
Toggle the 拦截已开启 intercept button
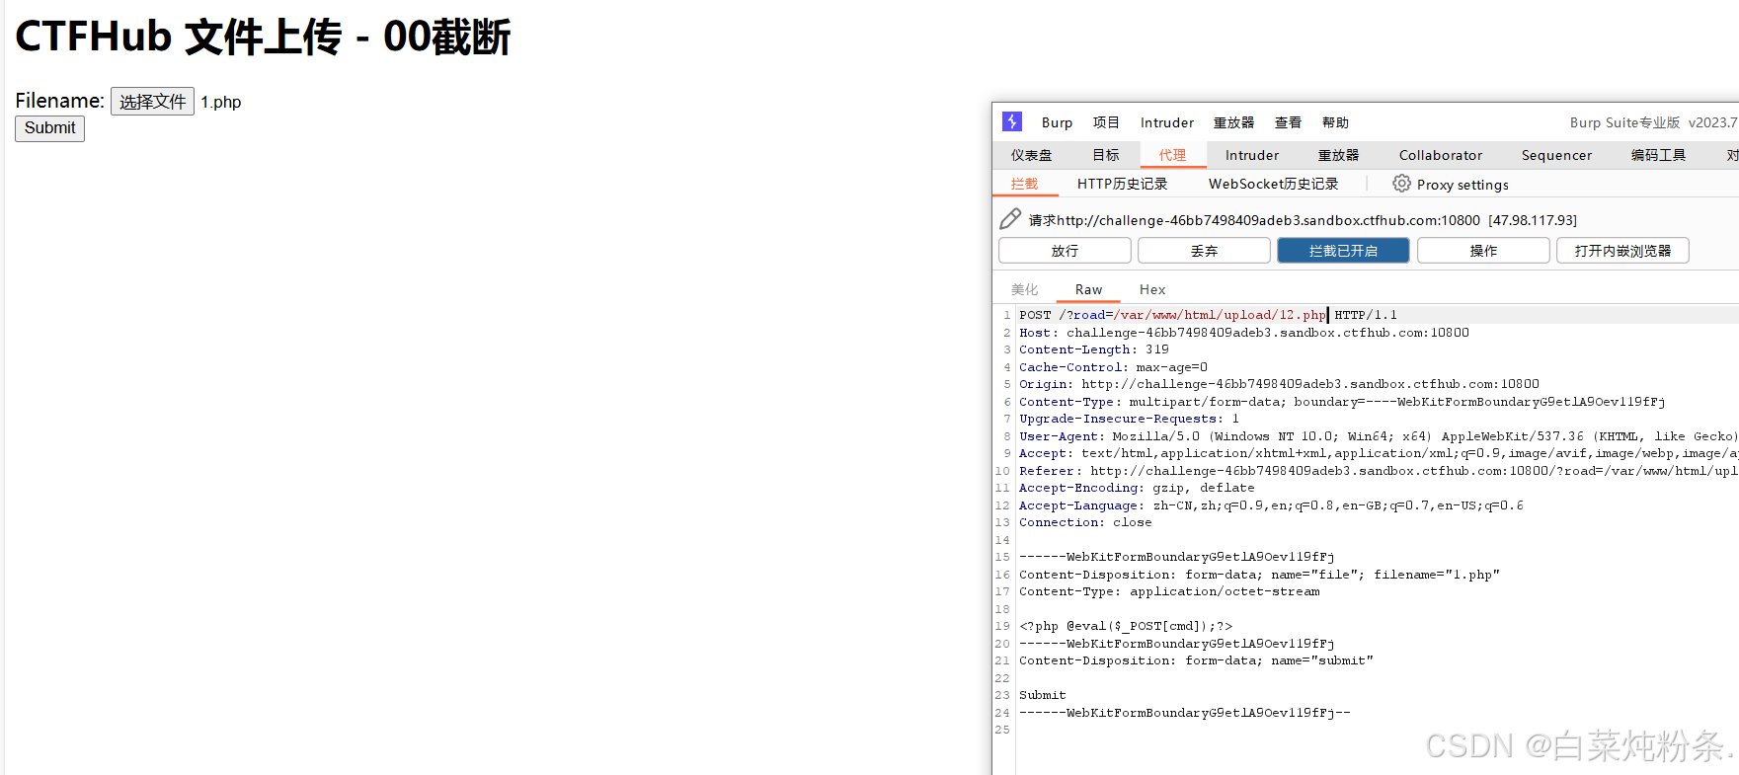pyautogui.click(x=1343, y=251)
